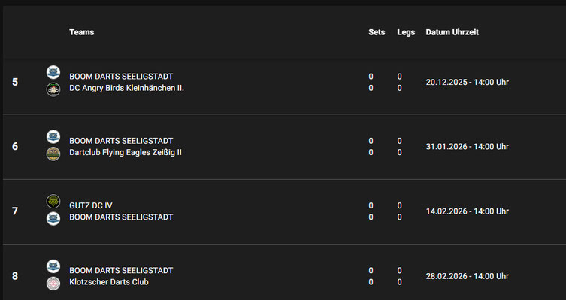Image resolution: width=566 pixels, height=300 pixels.
Task: Select the 14.02.2026 - 14:00 Uhr match date
Action: pos(467,211)
